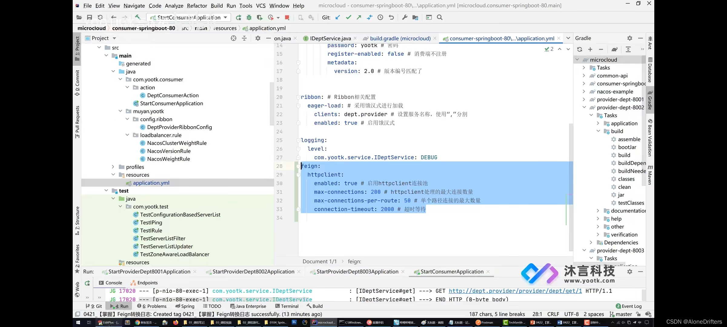Open Maven side tool window

[x=650, y=175]
